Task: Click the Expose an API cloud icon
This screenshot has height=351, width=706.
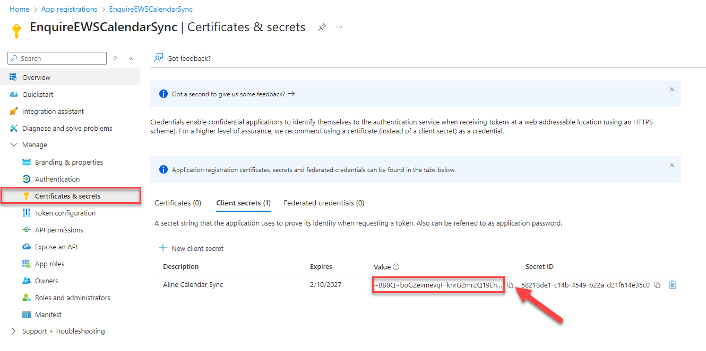Action: (26, 247)
